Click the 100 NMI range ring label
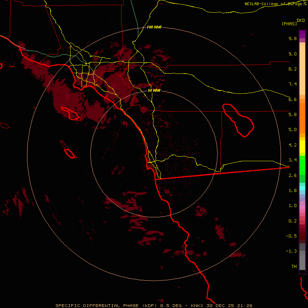This screenshot has width=308, height=308. click(x=154, y=27)
